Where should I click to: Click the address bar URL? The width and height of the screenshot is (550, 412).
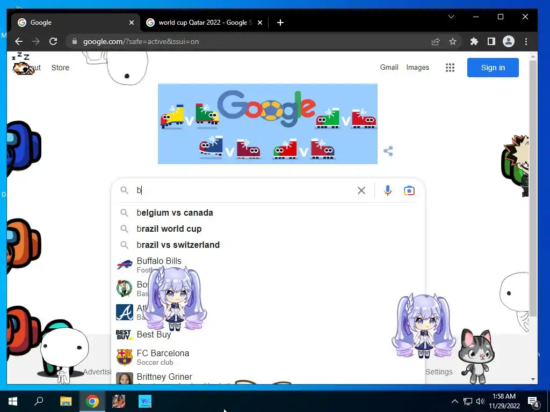point(141,41)
